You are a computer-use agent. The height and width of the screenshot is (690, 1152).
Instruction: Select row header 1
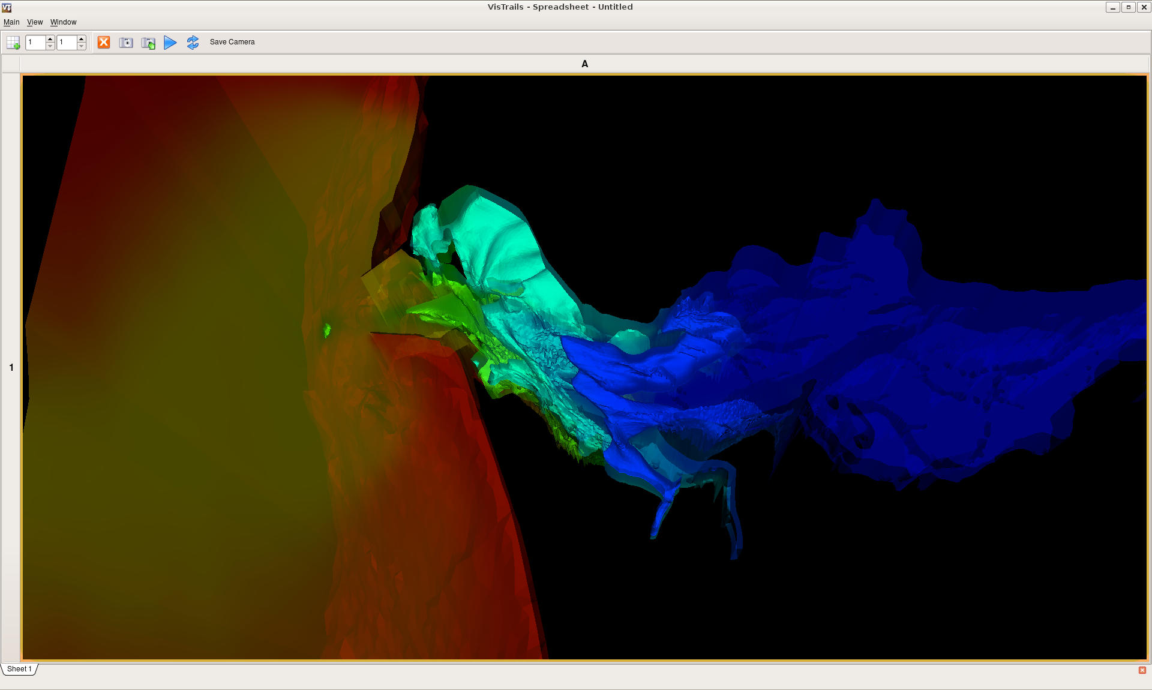(11, 367)
